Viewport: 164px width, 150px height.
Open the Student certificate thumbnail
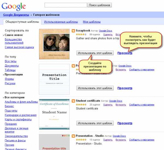click(54, 114)
